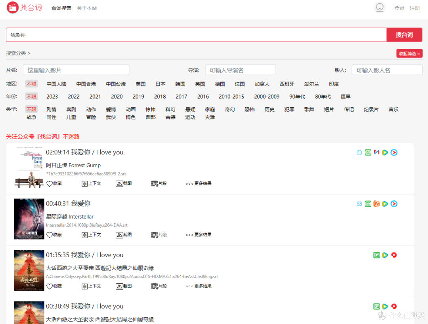Show 上下文 context for Forrest Gump line
The image size is (428, 324).
click(x=91, y=183)
